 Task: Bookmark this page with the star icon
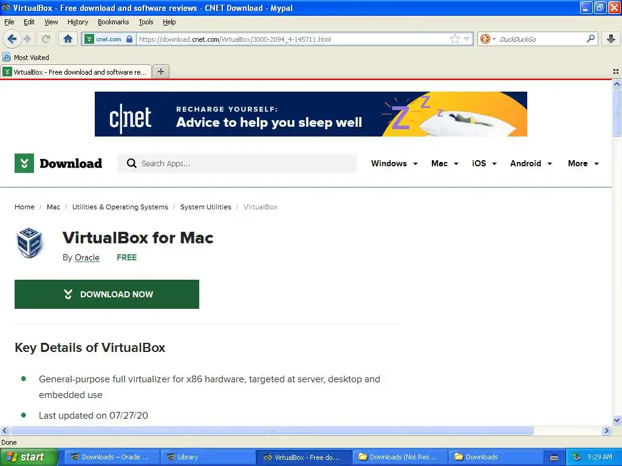click(454, 39)
